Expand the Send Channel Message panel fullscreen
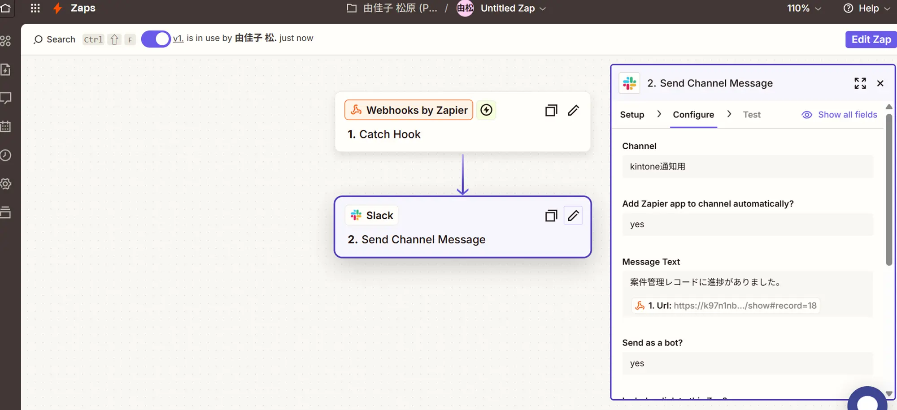 860,83
